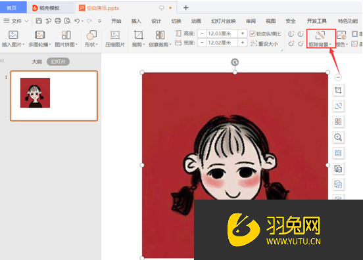The image size is (363, 260).
Task: Decrease picture width with minus stepper
Action: 202,43
